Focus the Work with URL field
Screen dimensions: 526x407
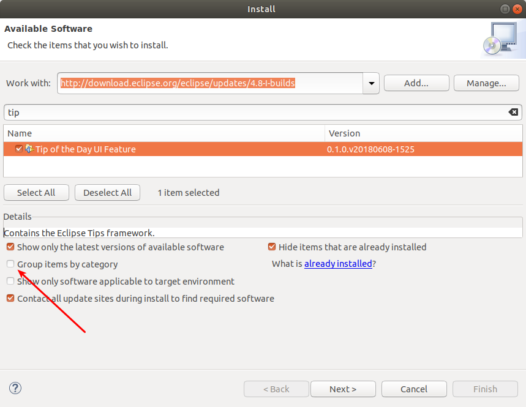point(210,83)
